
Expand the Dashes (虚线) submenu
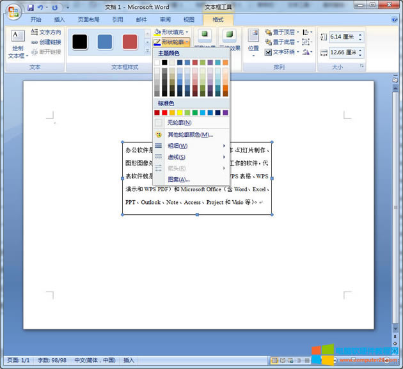pos(177,157)
